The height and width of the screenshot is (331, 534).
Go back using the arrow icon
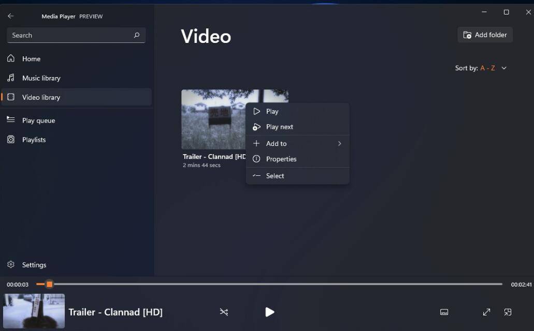(x=10, y=16)
